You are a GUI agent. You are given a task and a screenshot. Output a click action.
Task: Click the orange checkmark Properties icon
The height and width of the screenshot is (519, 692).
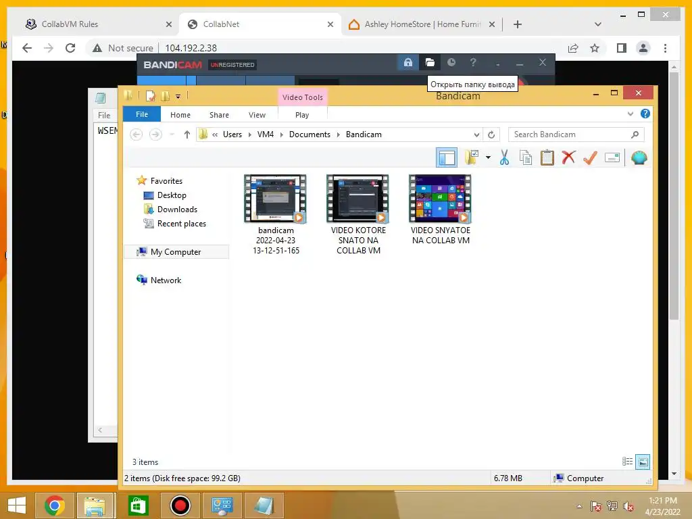click(x=590, y=157)
